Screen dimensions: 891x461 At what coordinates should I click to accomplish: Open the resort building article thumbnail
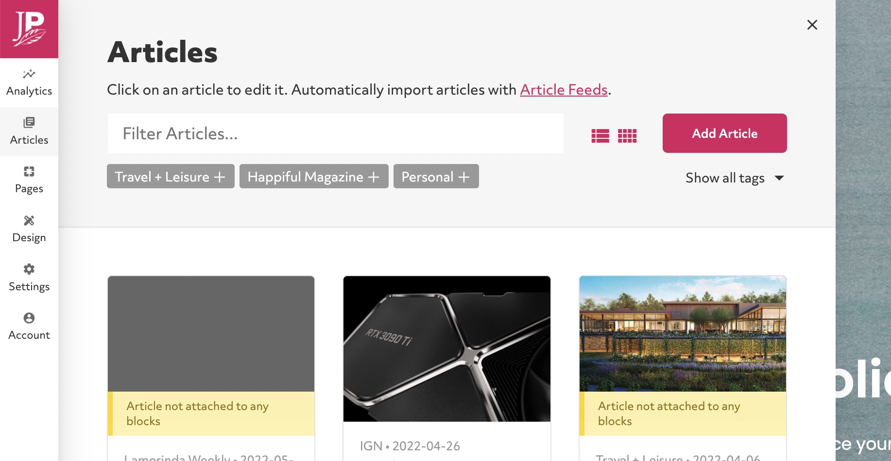(x=683, y=334)
